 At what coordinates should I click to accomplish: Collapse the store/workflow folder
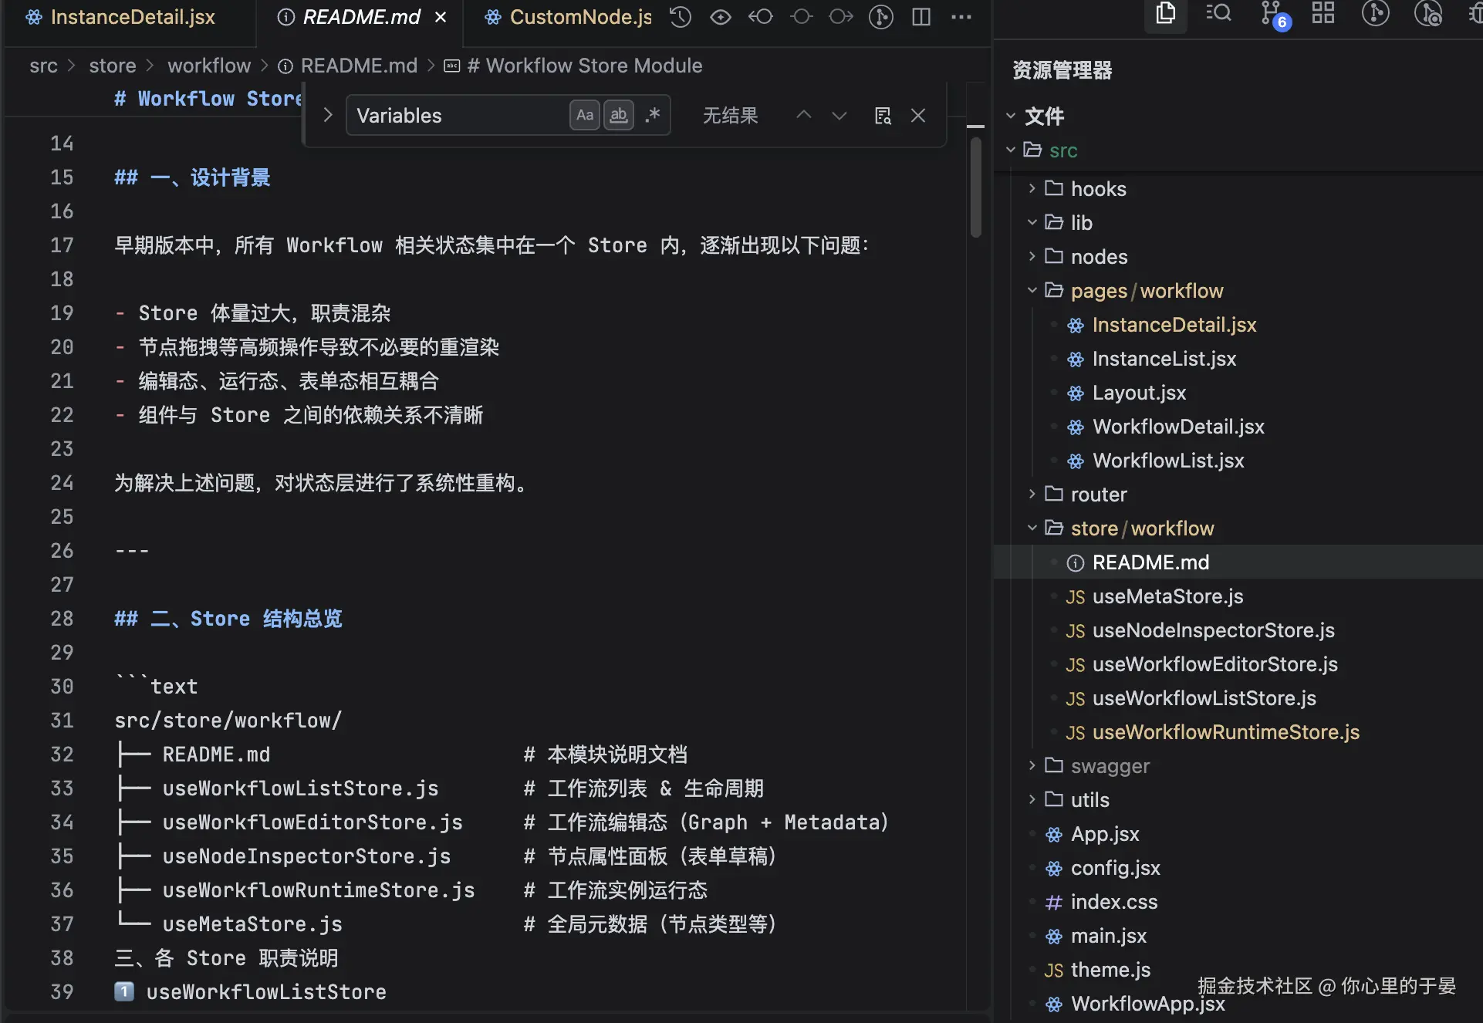[1032, 528]
